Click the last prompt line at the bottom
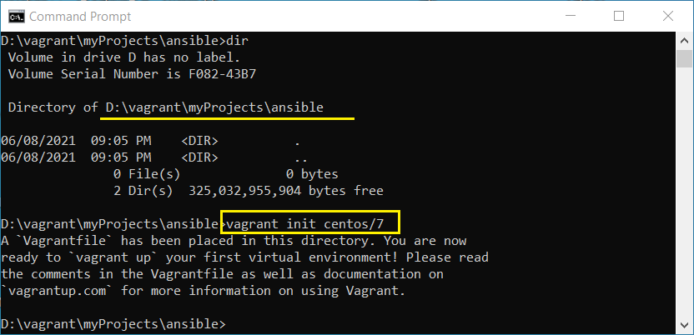 coord(113,324)
